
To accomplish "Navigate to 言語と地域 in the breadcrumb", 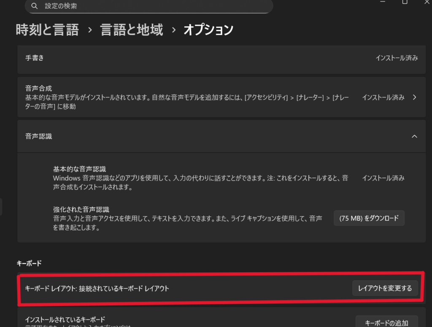I will point(131,30).
